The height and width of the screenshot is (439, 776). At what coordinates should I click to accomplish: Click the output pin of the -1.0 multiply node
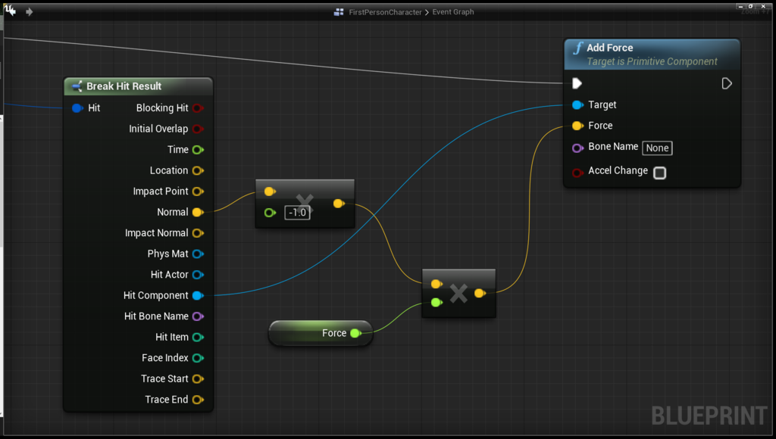(x=339, y=203)
